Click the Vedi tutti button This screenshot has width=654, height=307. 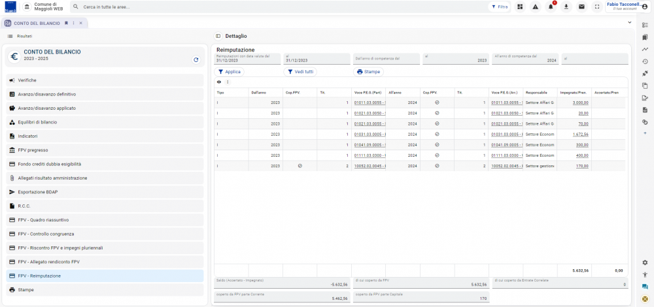coord(300,72)
